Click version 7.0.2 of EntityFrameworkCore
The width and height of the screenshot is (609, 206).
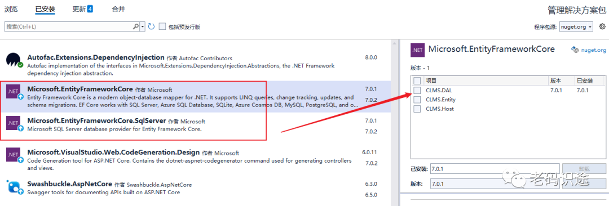pyautogui.click(x=371, y=100)
